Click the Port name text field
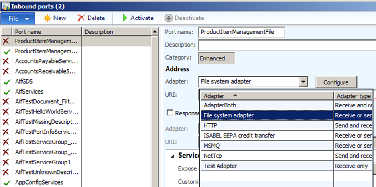 (x=242, y=32)
